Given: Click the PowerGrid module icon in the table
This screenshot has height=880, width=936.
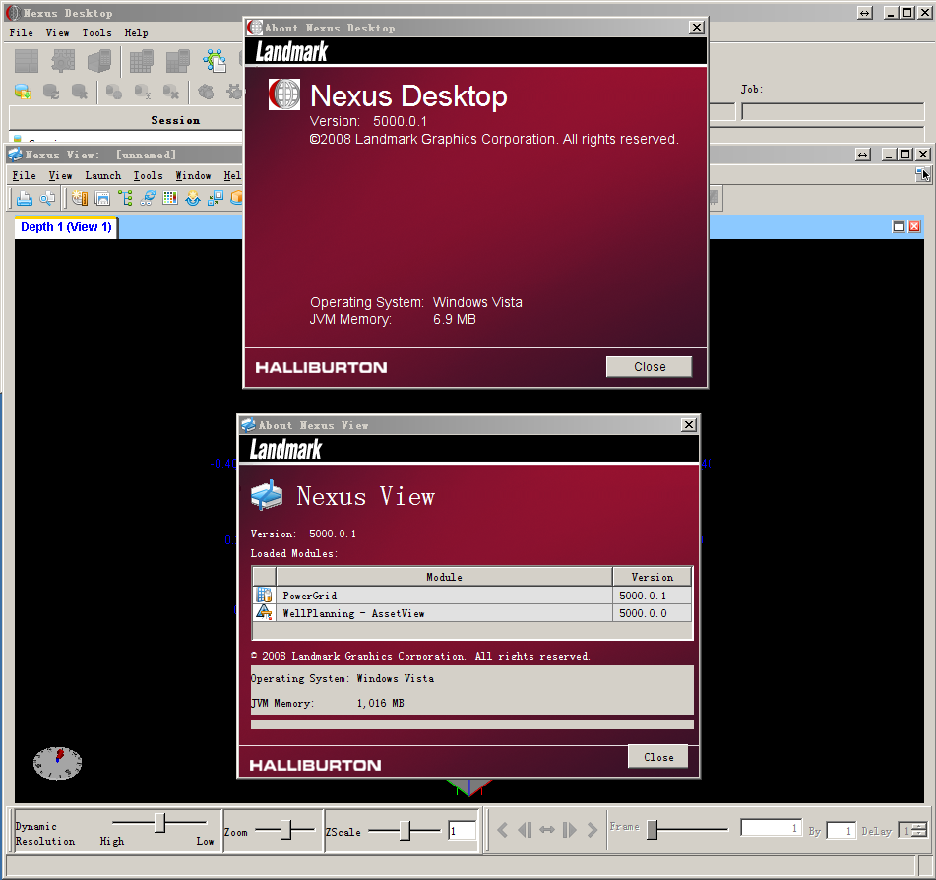Looking at the screenshot, I should [264, 596].
